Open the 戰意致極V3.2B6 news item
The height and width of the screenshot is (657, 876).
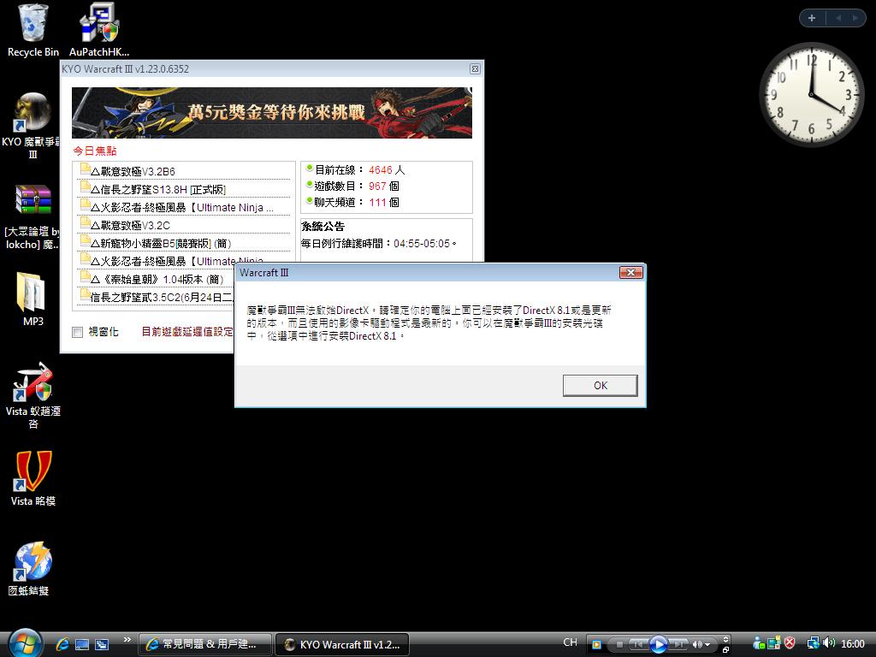pos(133,171)
